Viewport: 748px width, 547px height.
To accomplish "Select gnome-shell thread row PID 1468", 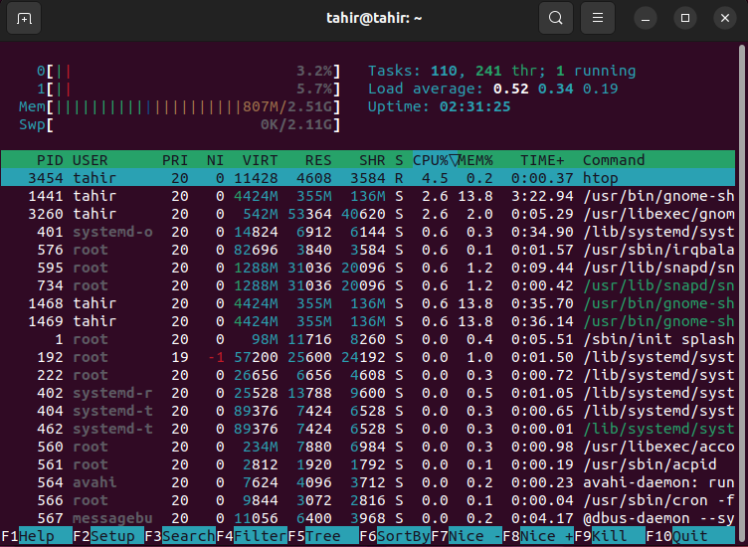I will [368, 302].
